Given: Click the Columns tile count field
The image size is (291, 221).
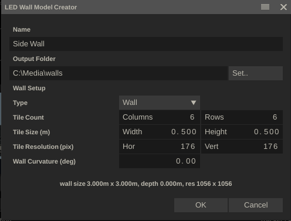Looking at the screenshot, I should 160,117.
